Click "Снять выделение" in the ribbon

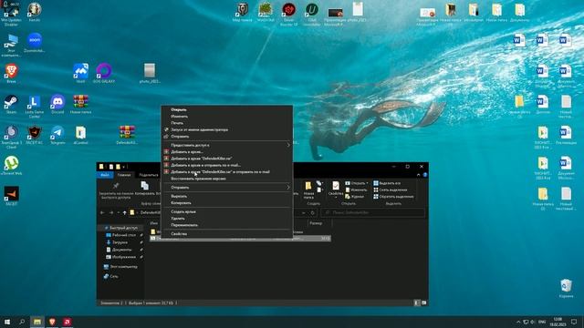click(x=390, y=190)
